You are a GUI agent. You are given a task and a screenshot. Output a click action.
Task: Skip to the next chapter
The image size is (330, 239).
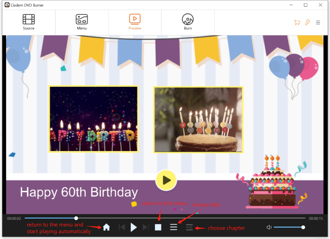coord(145,227)
